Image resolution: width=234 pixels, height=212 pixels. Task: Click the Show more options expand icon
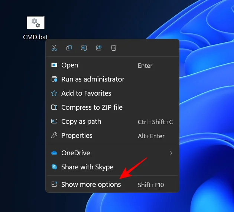(x=54, y=184)
